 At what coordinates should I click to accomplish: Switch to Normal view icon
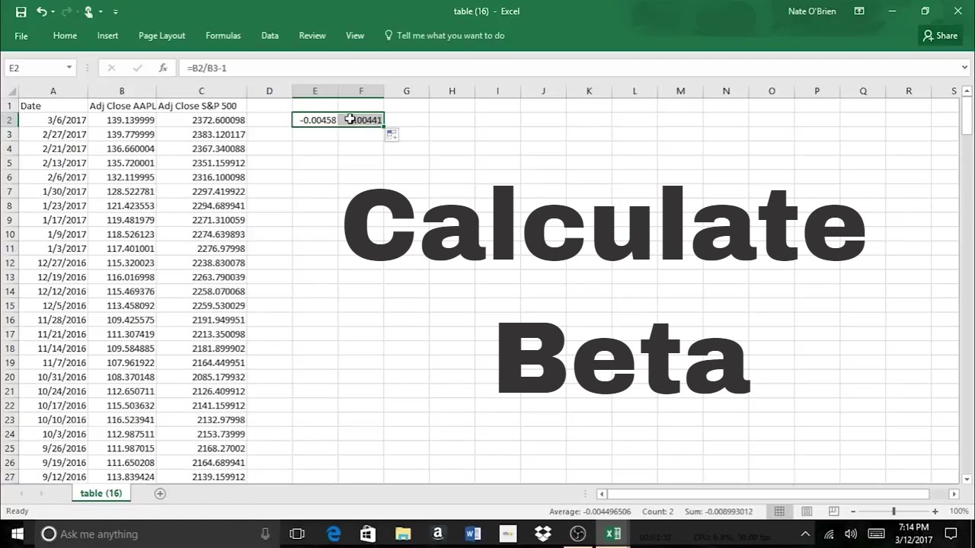coord(779,511)
